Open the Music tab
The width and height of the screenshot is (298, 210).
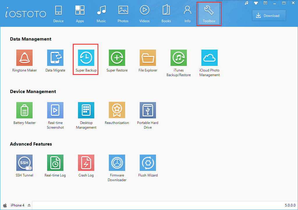coord(101,14)
